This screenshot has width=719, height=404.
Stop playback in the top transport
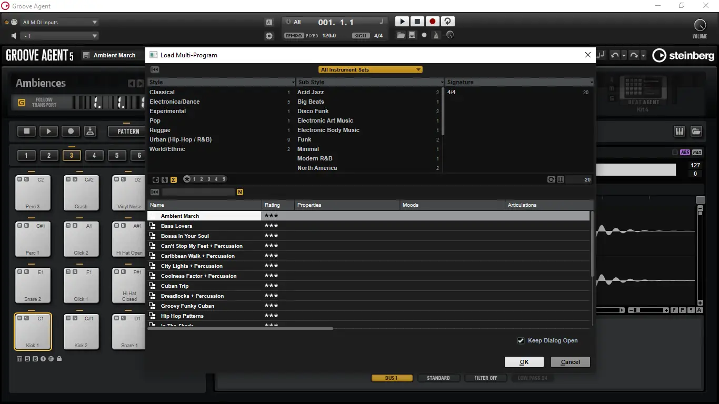coord(417,22)
